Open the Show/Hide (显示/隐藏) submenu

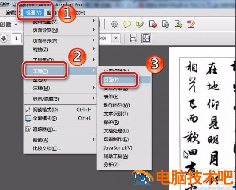[60, 99]
